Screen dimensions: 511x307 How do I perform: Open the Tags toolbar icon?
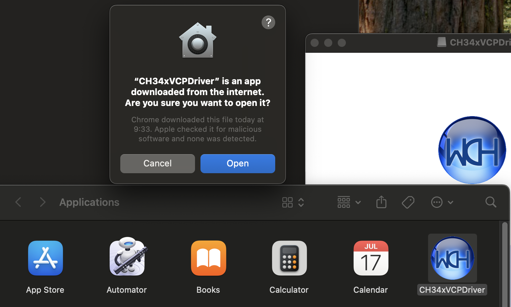coord(408,202)
